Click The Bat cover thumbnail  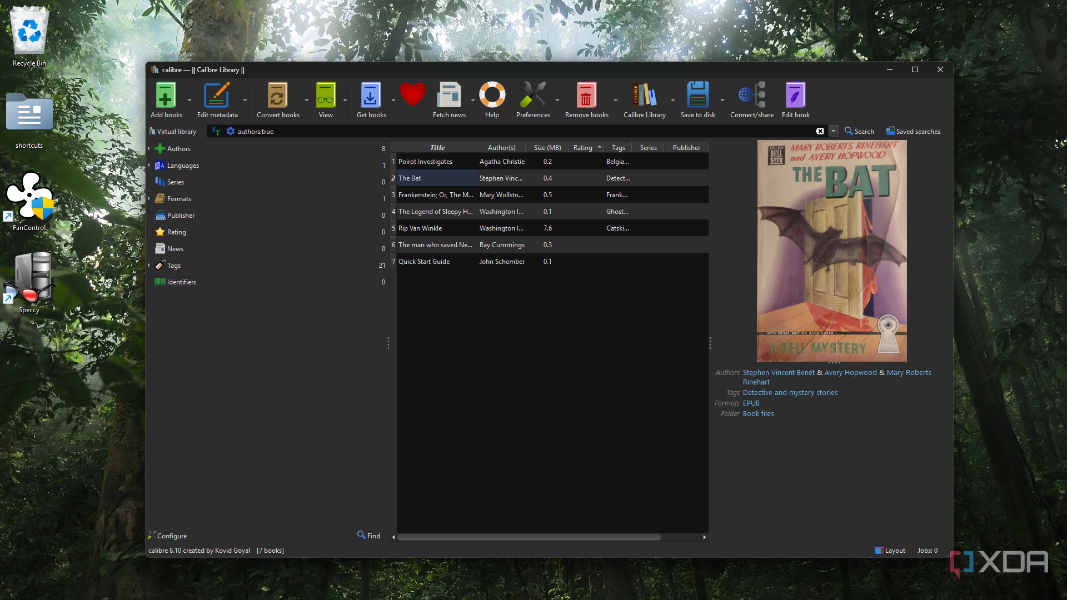[x=831, y=251]
